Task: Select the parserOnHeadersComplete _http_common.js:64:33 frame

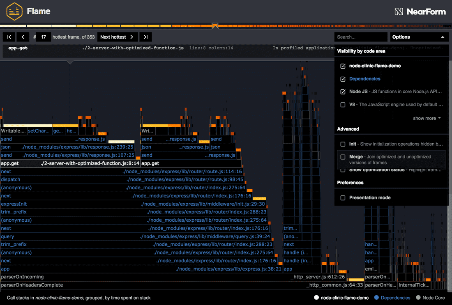Action: [182, 285]
